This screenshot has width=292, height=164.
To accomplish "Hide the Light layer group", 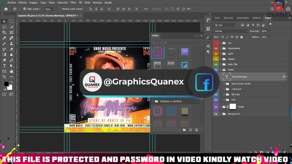I will (x=216, y=54).
